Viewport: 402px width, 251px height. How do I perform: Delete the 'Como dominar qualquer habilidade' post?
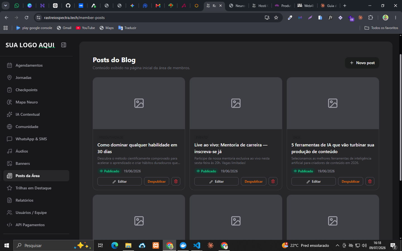[x=176, y=181]
